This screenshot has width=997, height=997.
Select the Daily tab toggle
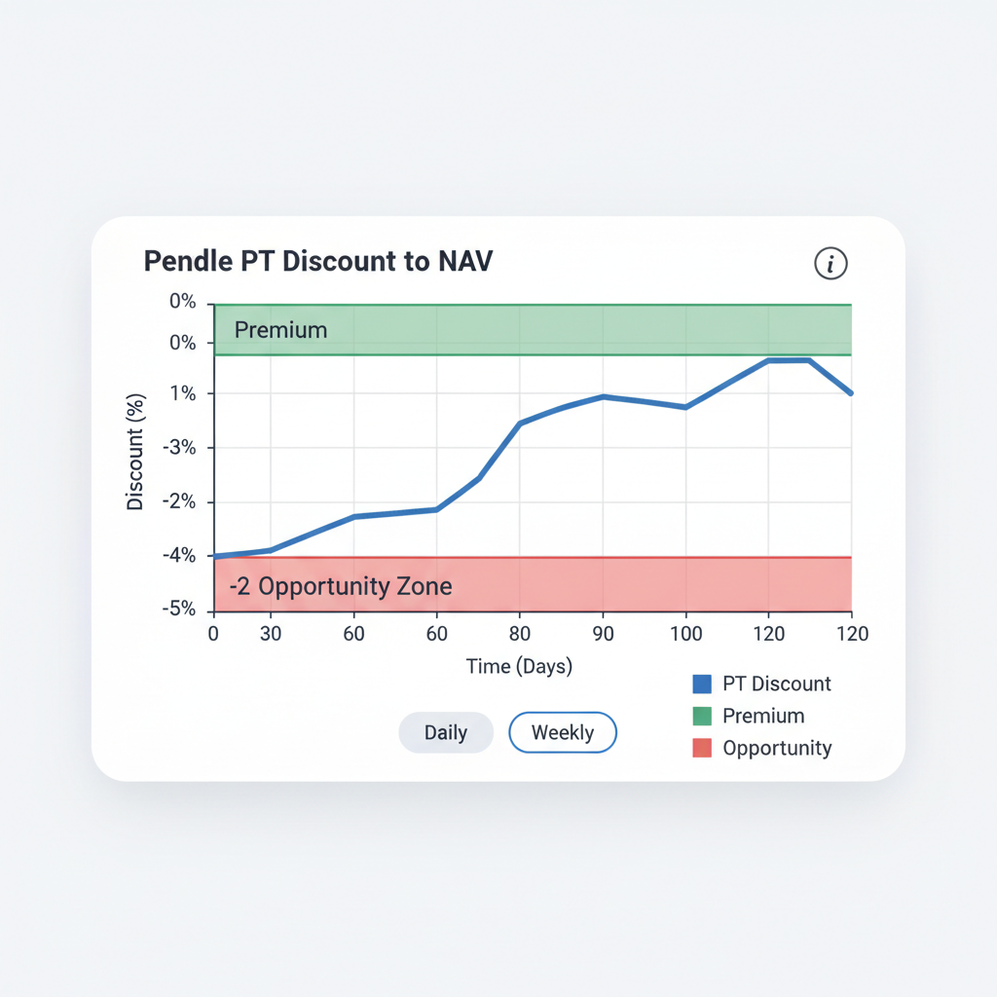click(x=446, y=732)
